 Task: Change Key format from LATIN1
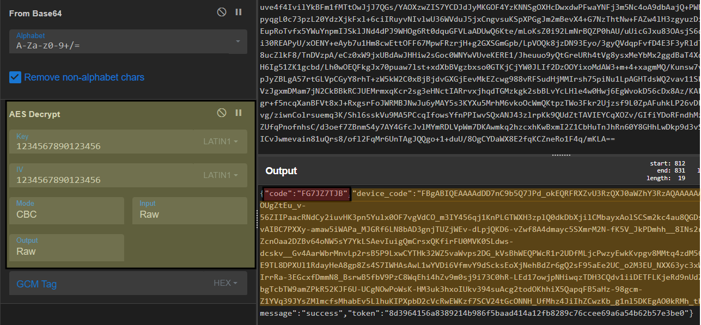point(221,142)
